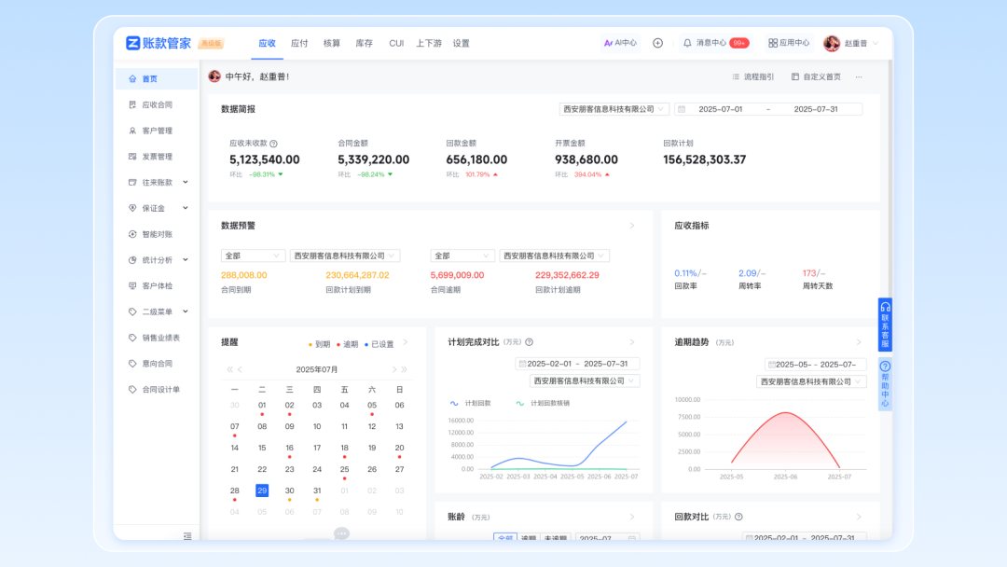
Task: Open first 全部 dropdown under 数据预警
Action: pyautogui.click(x=253, y=256)
